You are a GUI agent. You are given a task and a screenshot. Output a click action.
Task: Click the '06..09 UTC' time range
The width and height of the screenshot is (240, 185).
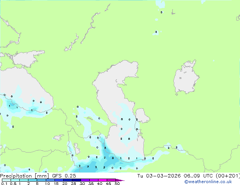coord(198,176)
